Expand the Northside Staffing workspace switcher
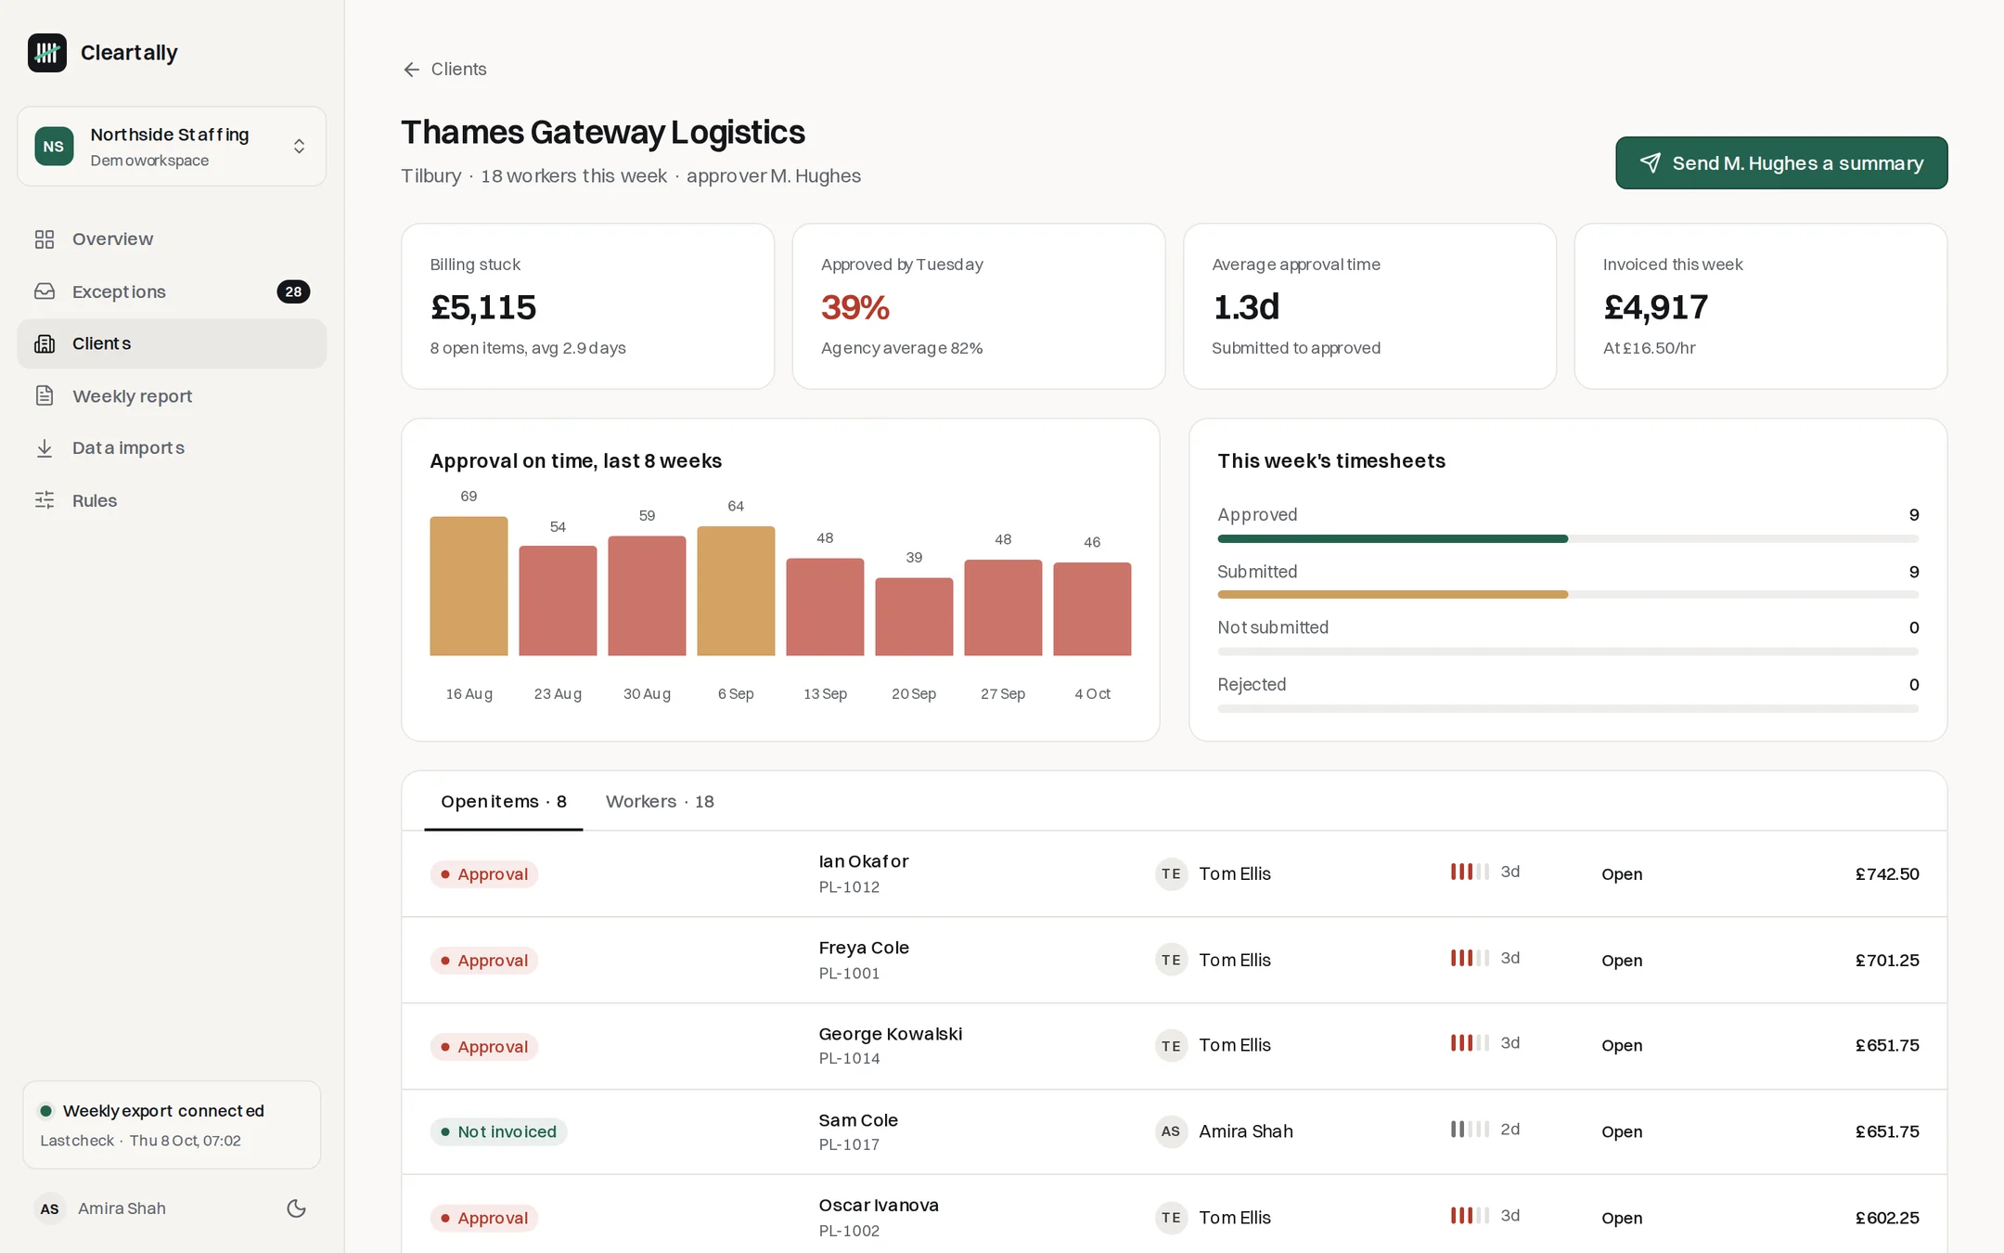Screen dimensions: 2004x1253 (172, 147)
